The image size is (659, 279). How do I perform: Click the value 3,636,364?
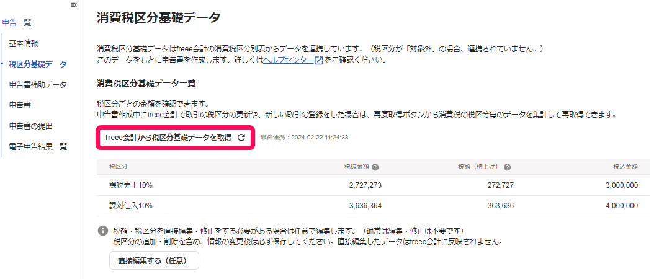[365, 206]
